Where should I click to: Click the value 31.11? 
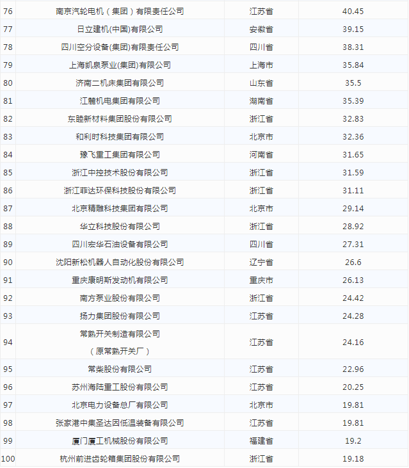(353, 190)
